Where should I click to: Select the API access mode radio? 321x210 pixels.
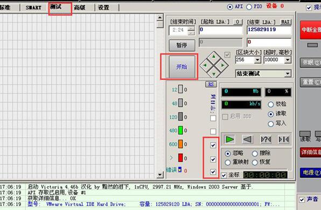pyautogui.click(x=230, y=7)
